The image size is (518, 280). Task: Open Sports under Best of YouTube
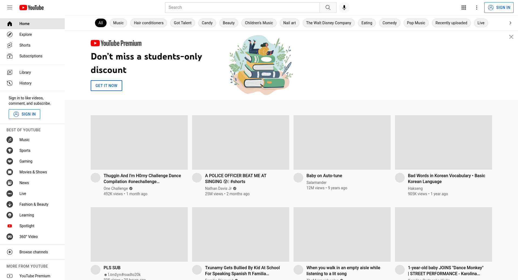[x=32, y=150]
